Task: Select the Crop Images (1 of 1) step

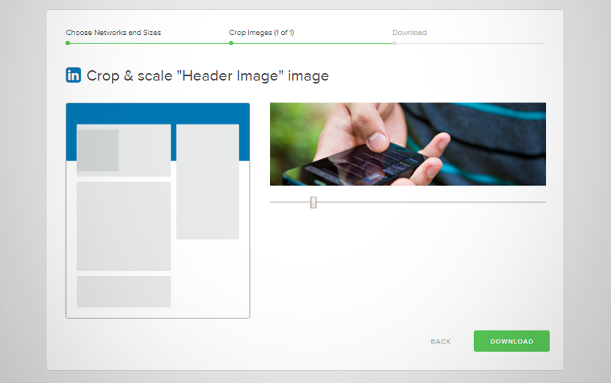Action: [x=261, y=32]
